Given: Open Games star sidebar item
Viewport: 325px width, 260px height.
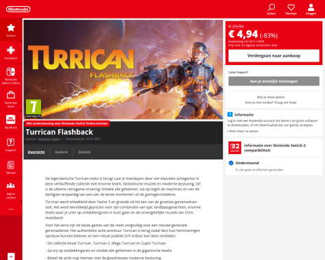Looking at the screenshot, I should 11,30.
